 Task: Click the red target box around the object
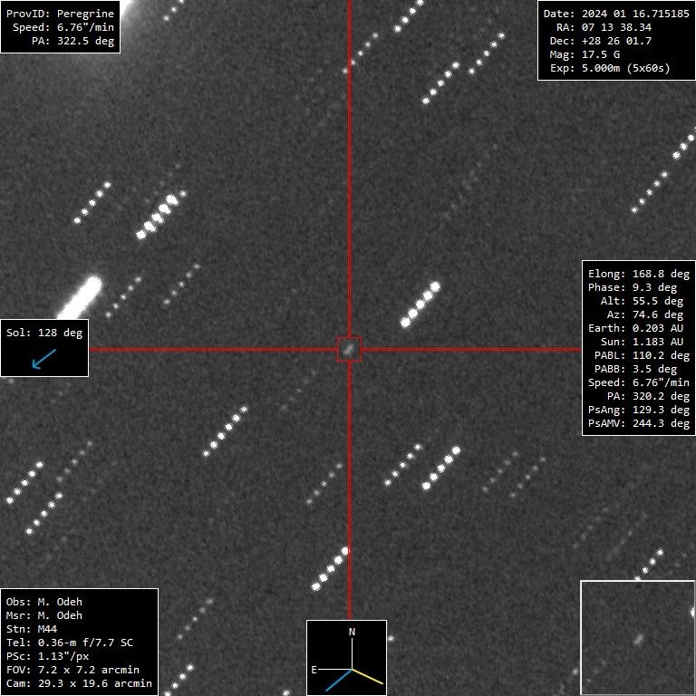click(x=350, y=349)
